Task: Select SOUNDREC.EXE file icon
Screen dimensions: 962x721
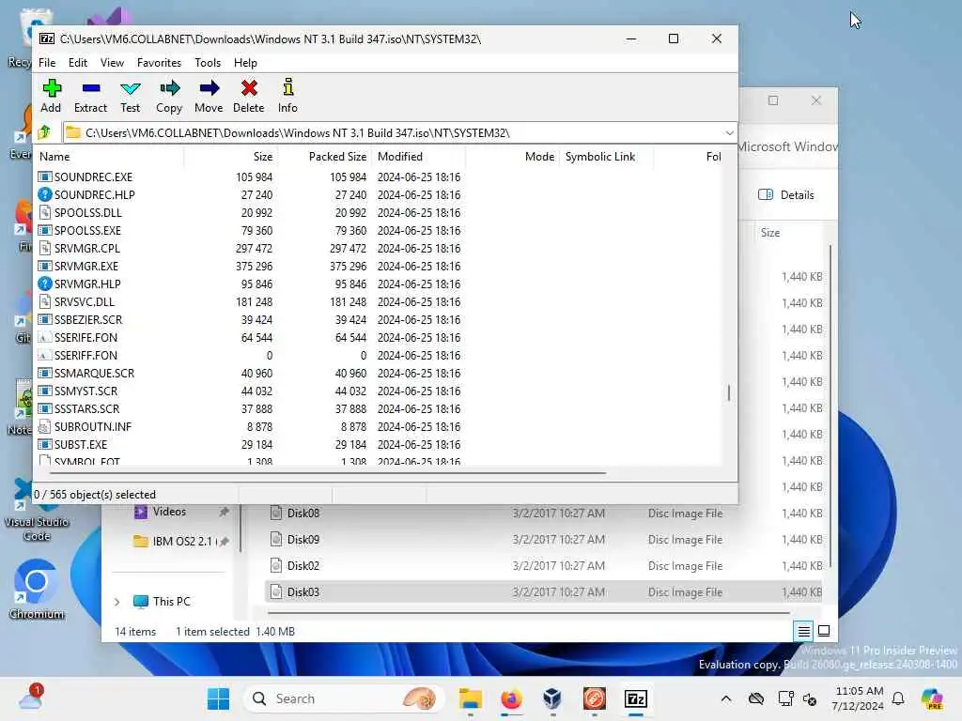Action: pos(44,176)
